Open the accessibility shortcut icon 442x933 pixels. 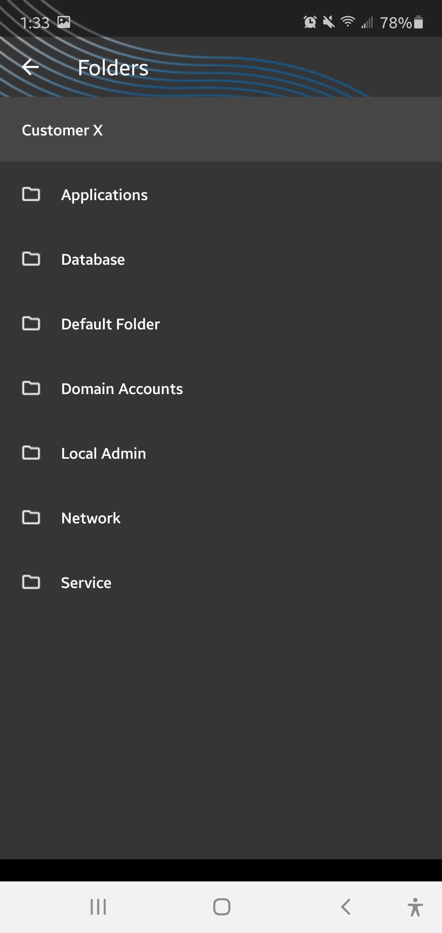[415, 907]
